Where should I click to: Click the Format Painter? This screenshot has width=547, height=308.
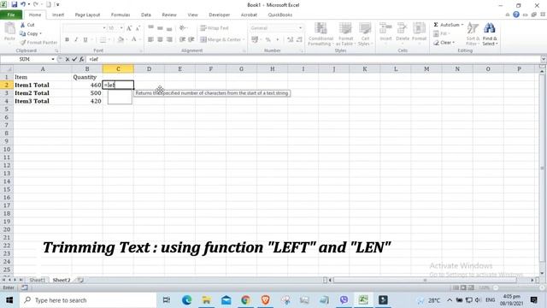click(x=38, y=42)
